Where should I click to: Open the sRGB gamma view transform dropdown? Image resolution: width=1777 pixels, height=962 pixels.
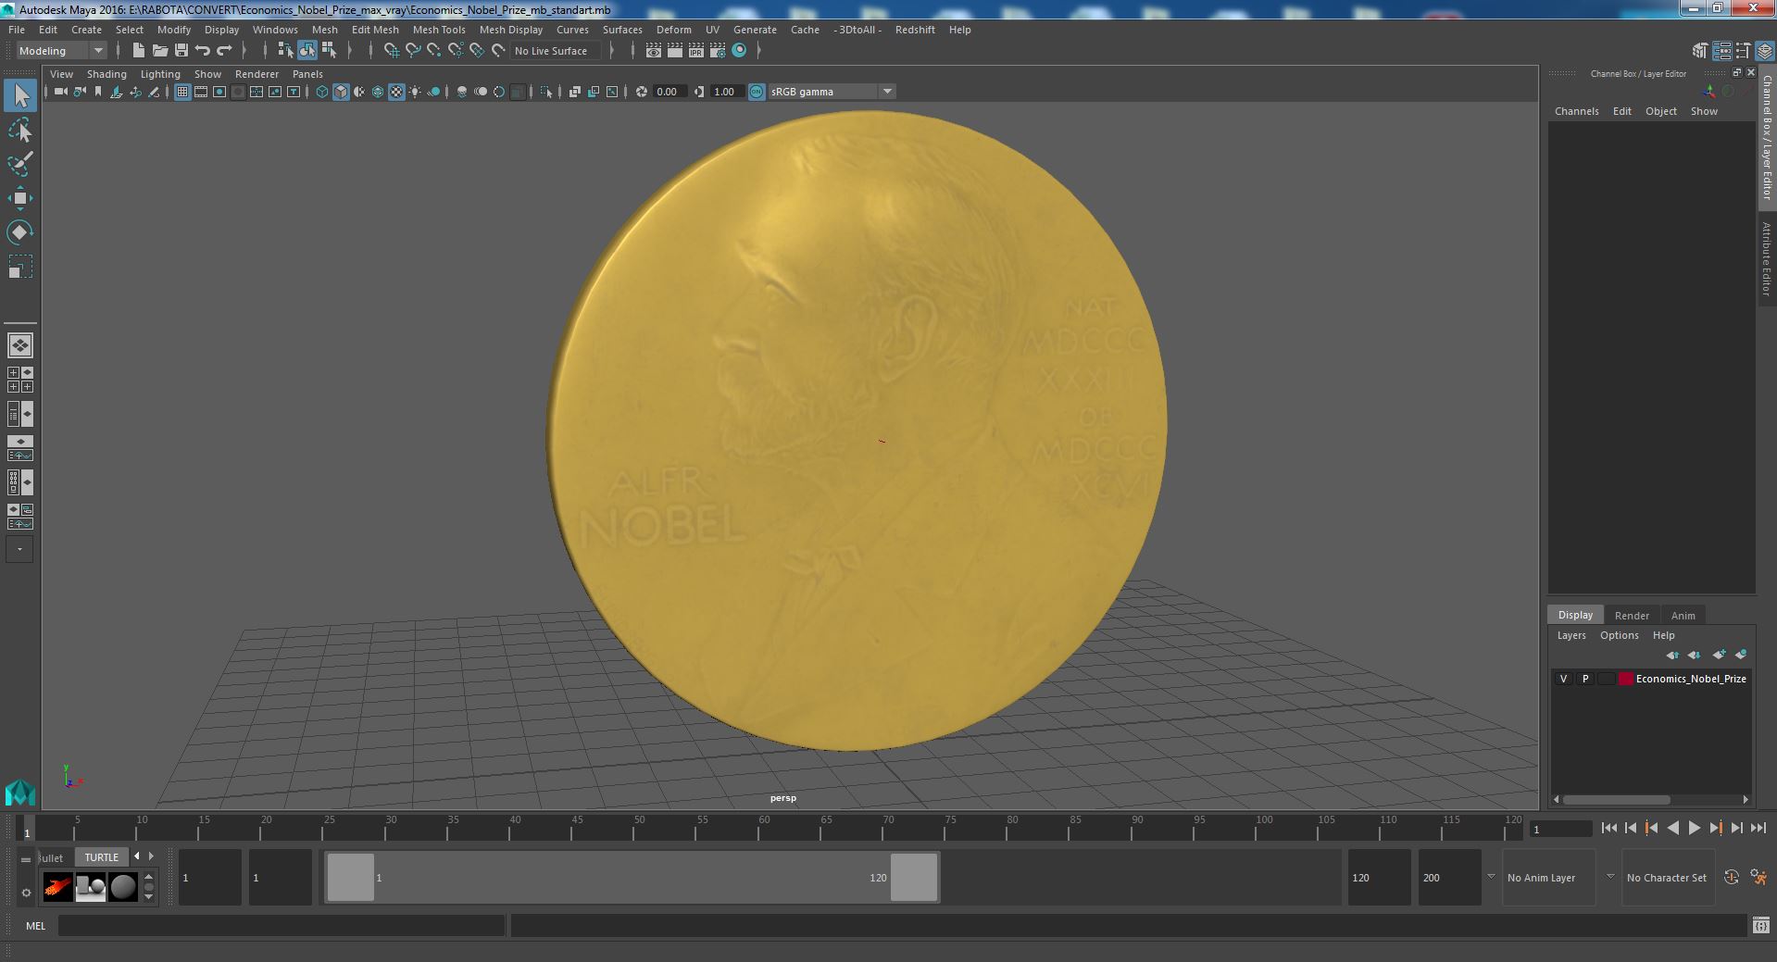(x=886, y=92)
